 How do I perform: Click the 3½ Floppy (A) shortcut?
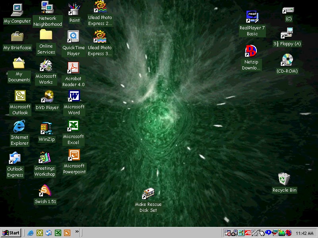[x=287, y=37]
